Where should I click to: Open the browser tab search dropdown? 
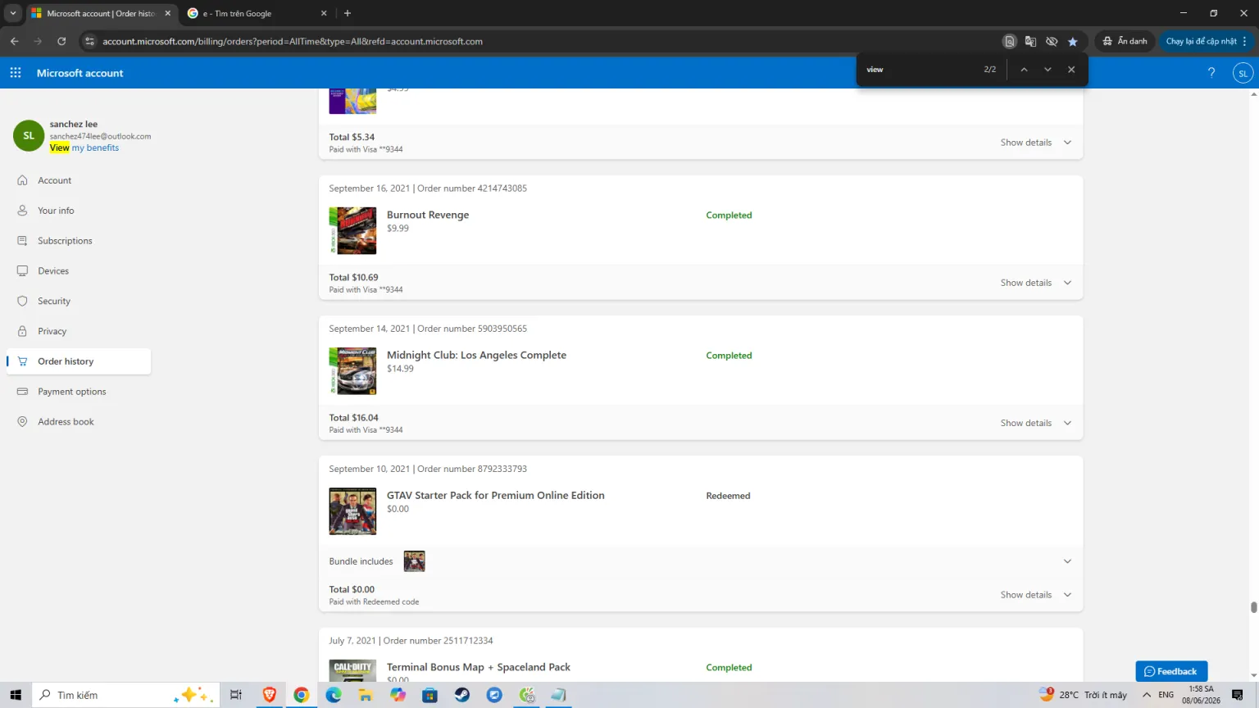[x=13, y=13]
